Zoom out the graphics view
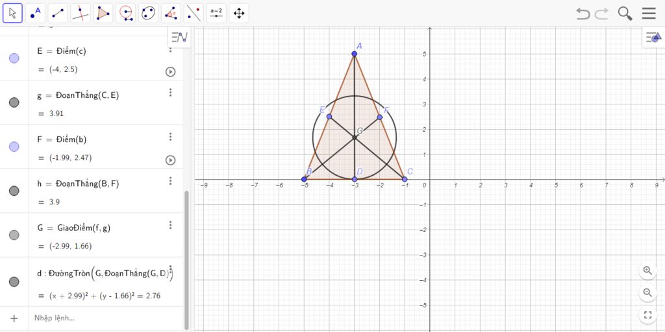 tap(647, 292)
